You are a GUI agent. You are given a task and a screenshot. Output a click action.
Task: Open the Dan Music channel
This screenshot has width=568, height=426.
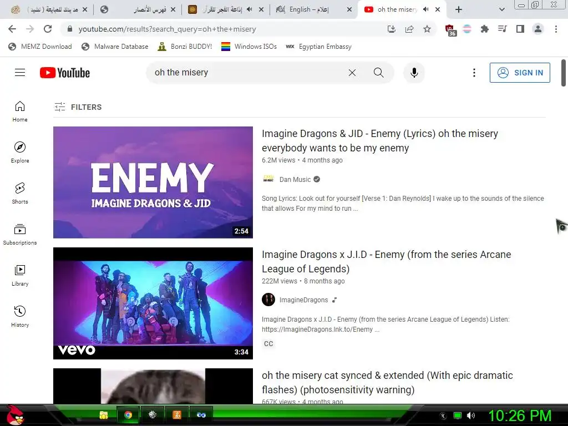click(x=295, y=179)
